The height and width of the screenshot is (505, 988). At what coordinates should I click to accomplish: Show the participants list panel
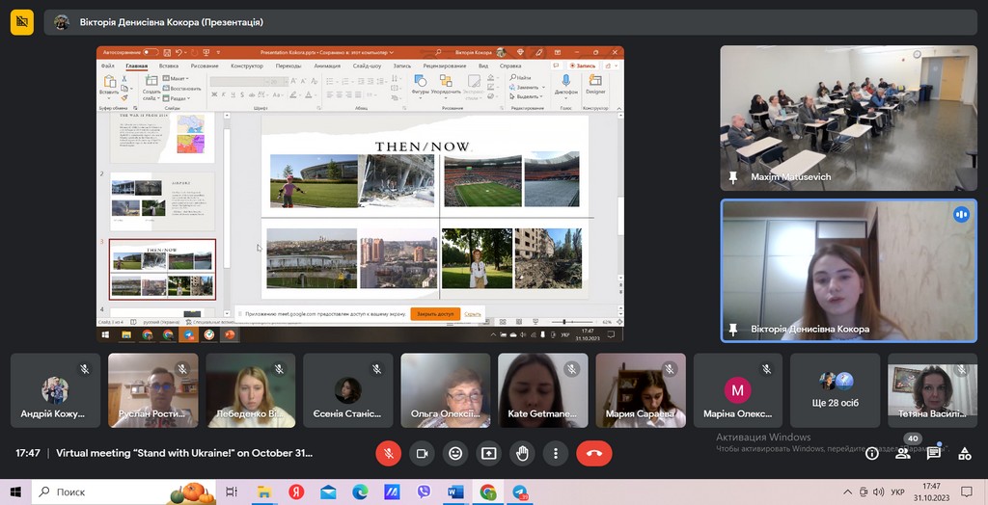903,453
